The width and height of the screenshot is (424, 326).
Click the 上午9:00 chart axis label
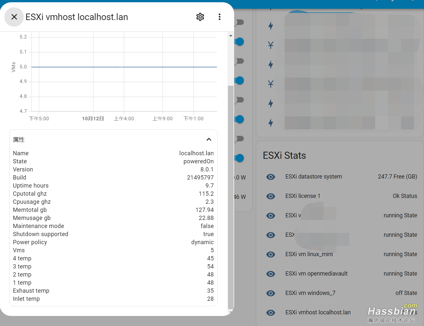(x=162, y=119)
